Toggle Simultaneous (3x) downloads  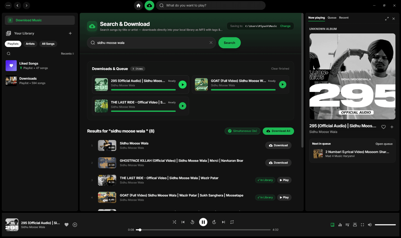[242, 131]
